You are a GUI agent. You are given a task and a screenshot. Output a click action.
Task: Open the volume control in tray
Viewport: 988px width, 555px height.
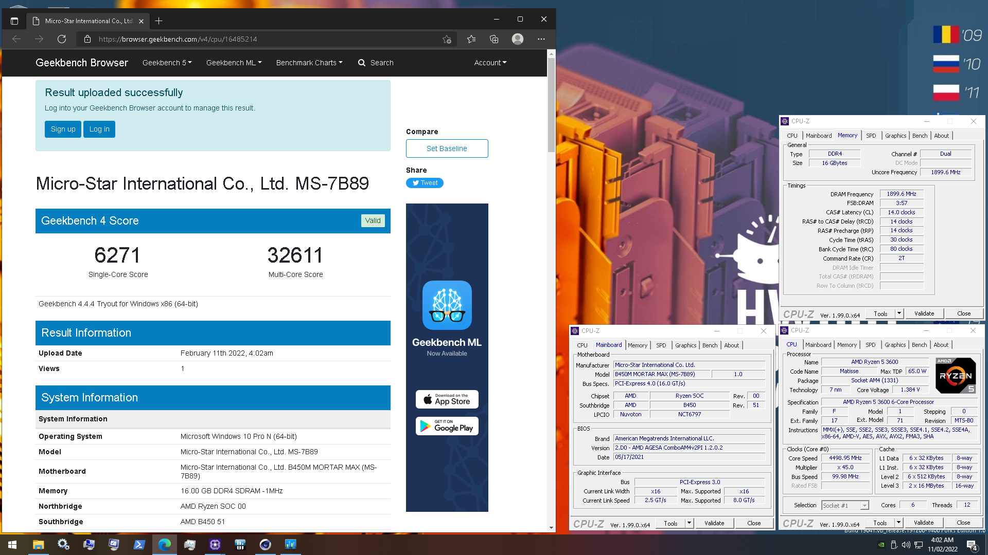tap(906, 545)
